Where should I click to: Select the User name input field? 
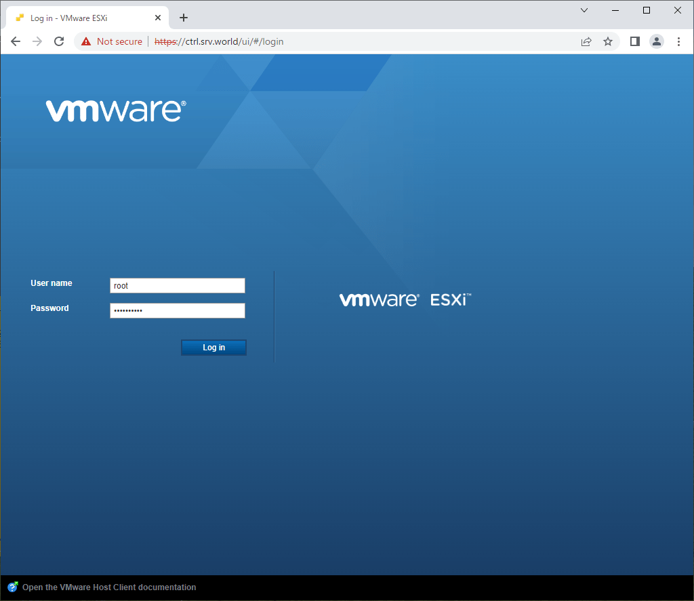(x=177, y=285)
